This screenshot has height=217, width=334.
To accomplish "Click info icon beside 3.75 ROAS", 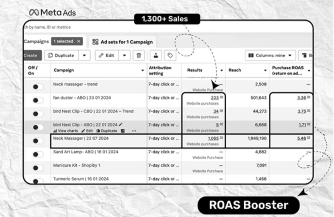I will 309,111.
